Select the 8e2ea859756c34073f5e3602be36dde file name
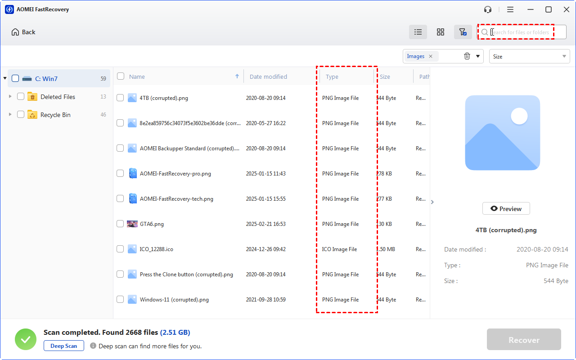This screenshot has height=360, width=576. (190, 123)
